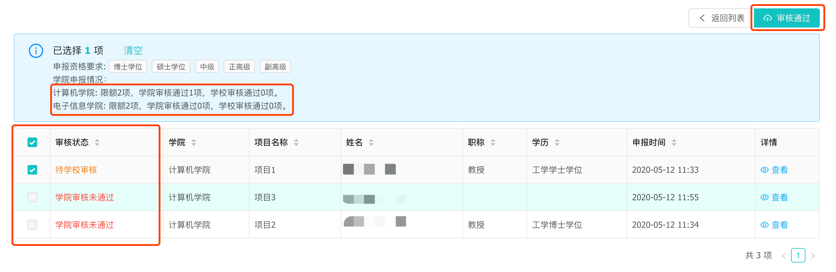Toggle the select-all header checkbox
This screenshot has height=272, width=836.
click(32, 142)
